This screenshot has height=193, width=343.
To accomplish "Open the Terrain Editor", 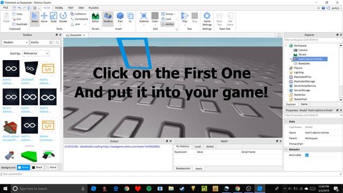I will (x=95, y=18).
